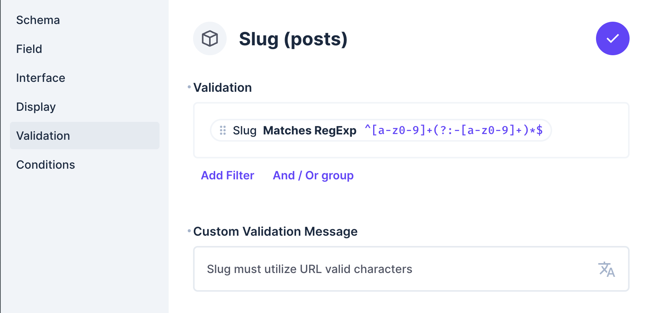The height and width of the screenshot is (313, 654).
Task: Switch to the Field tab
Action: click(x=29, y=49)
